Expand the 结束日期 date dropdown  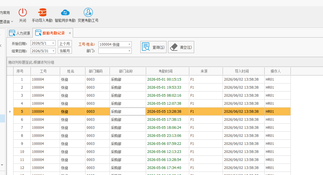pos(53,51)
